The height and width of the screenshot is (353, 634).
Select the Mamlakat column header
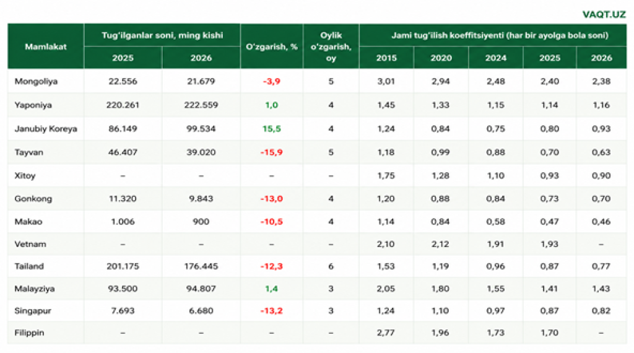[x=46, y=46]
